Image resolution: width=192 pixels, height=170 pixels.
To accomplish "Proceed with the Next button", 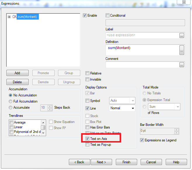I will [101, 162].
